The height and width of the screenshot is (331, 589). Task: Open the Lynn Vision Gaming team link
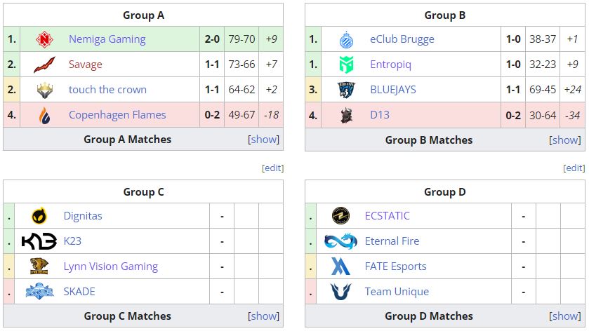110,266
